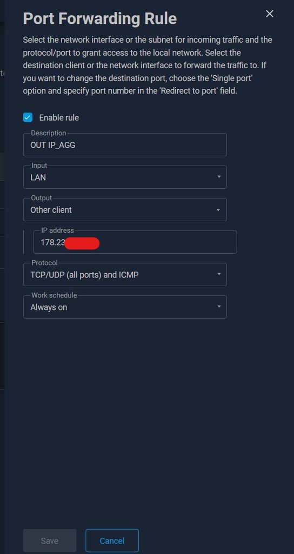Cancel editing the port forwarding rule
The image size is (294, 554).
coord(112,540)
